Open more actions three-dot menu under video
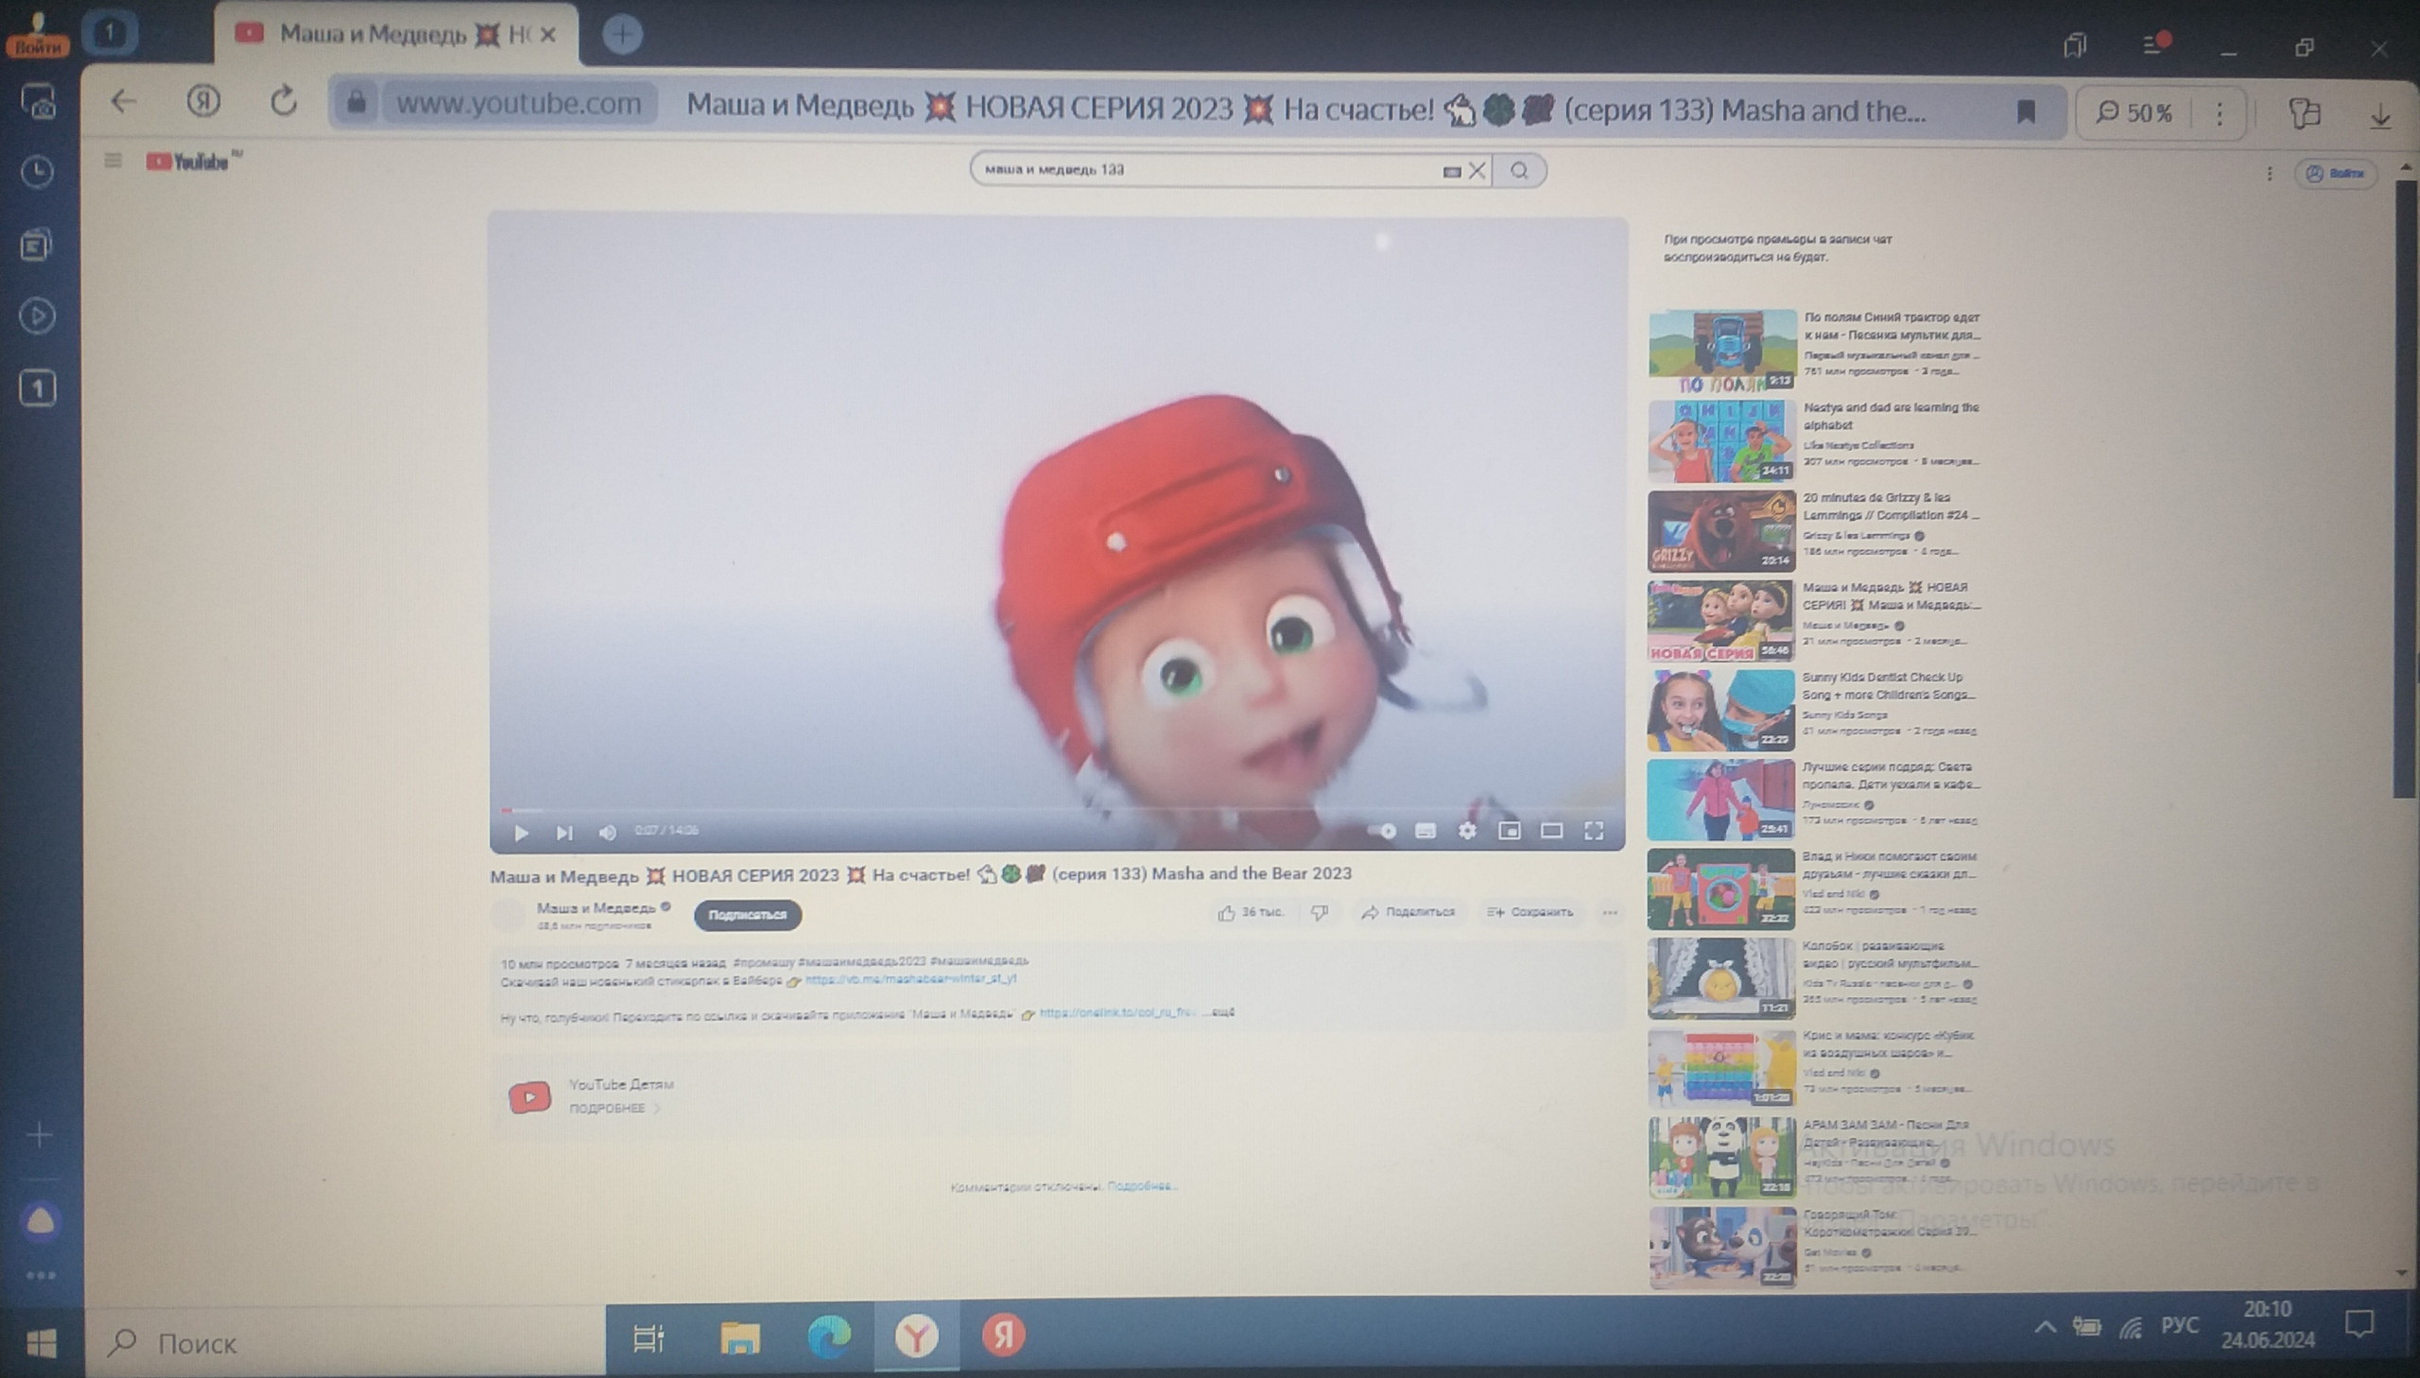This screenshot has height=1378, width=2420. 1610,913
